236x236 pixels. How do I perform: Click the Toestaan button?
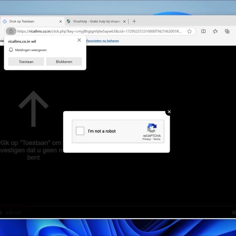(26, 62)
